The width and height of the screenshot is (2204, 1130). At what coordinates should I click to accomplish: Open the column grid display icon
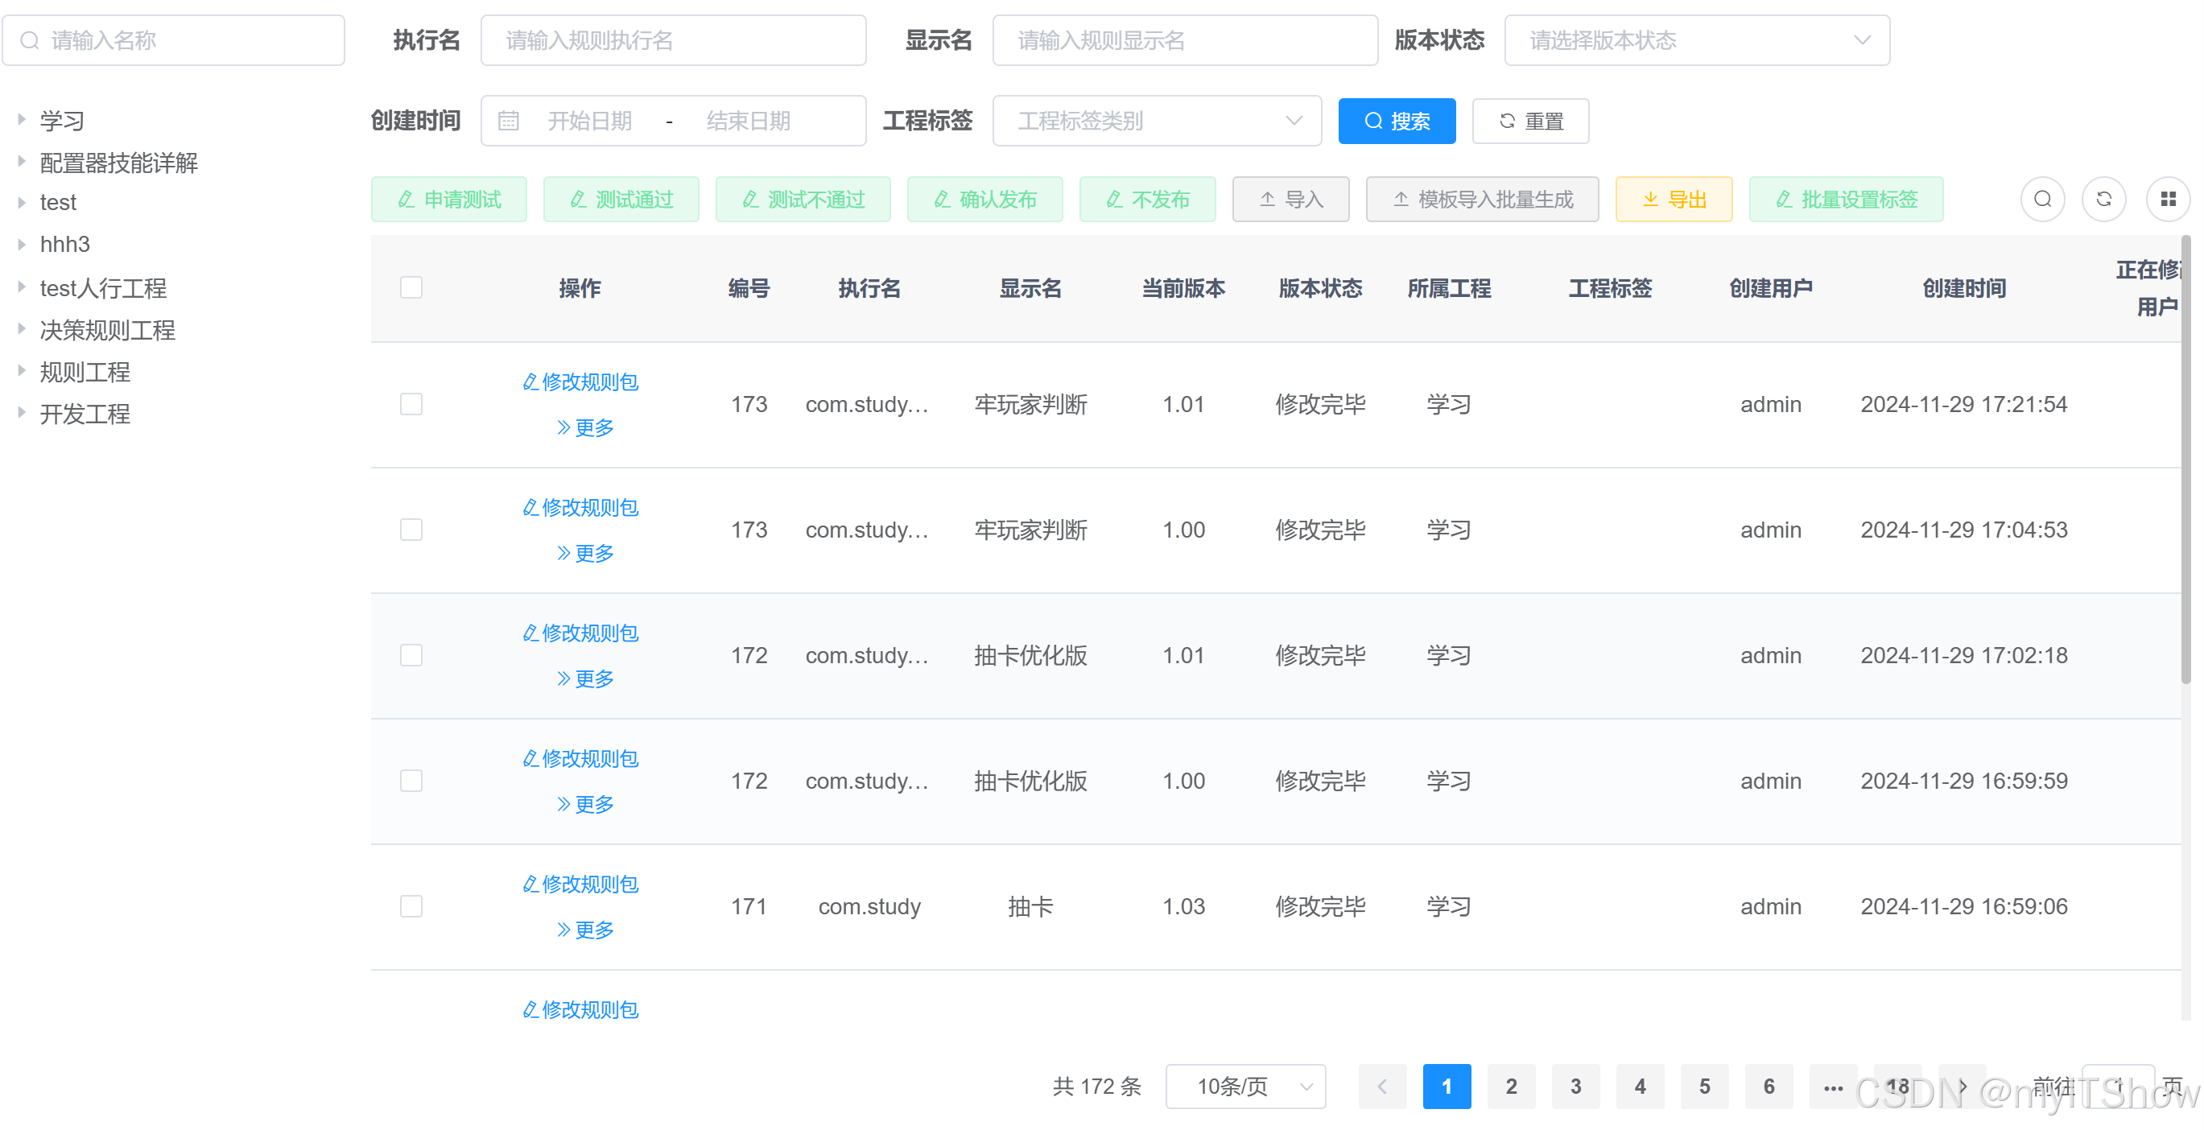[2167, 200]
